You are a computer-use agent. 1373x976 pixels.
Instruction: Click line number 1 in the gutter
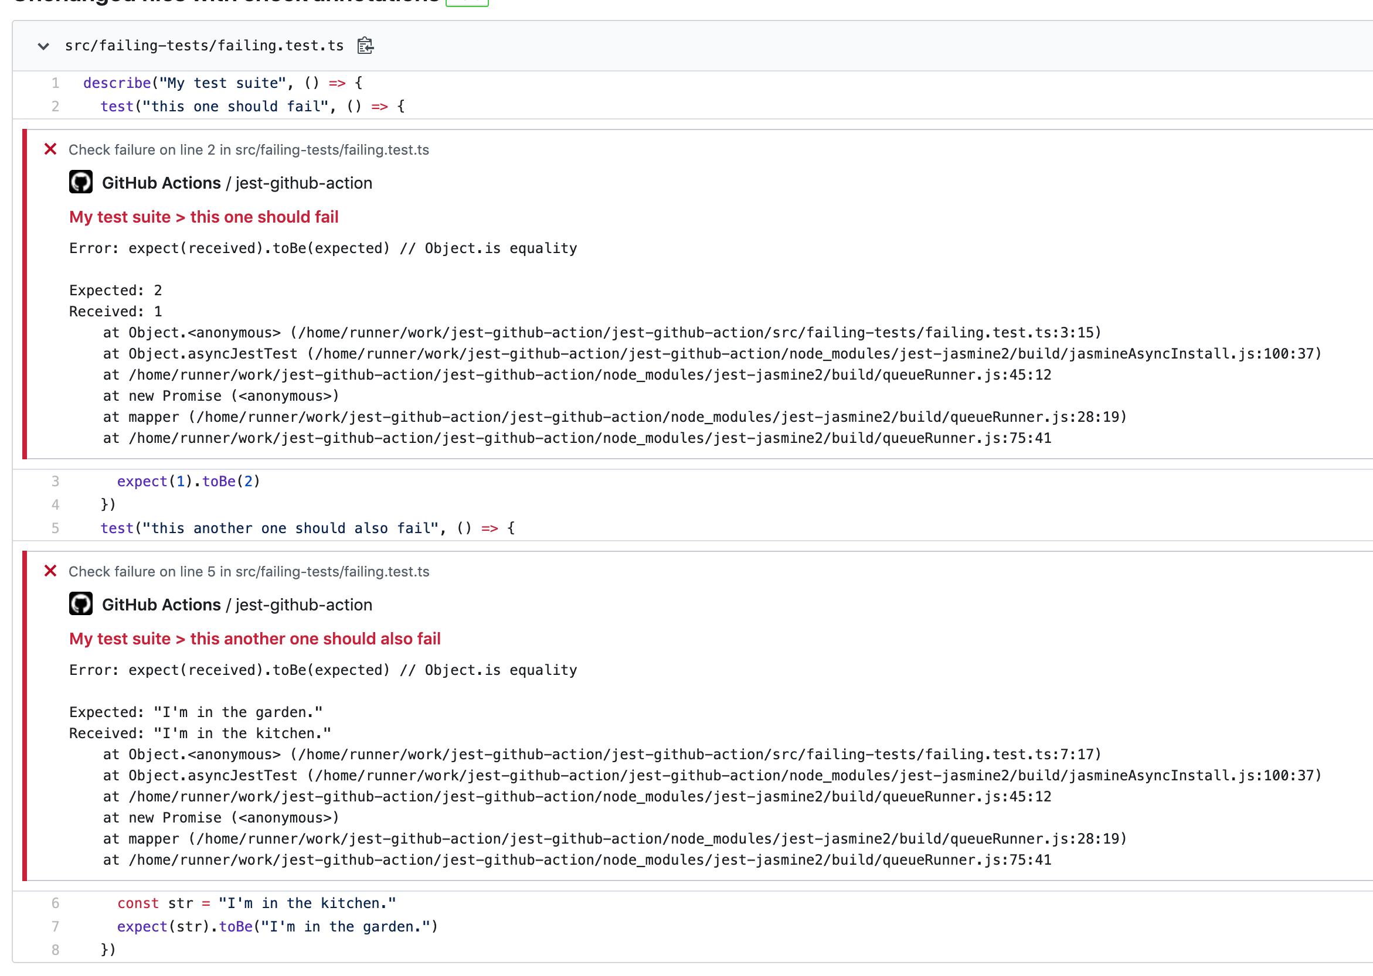[x=55, y=83]
